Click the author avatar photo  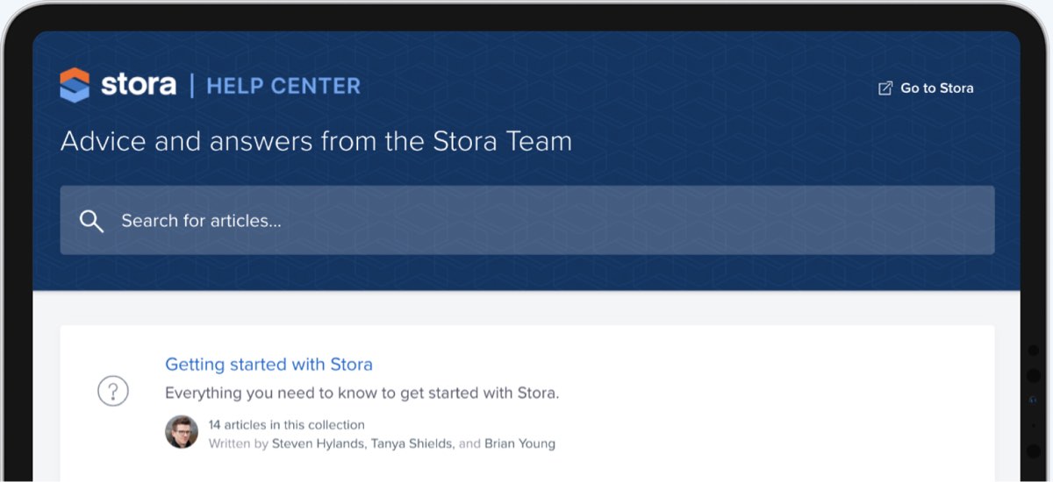[x=182, y=432]
